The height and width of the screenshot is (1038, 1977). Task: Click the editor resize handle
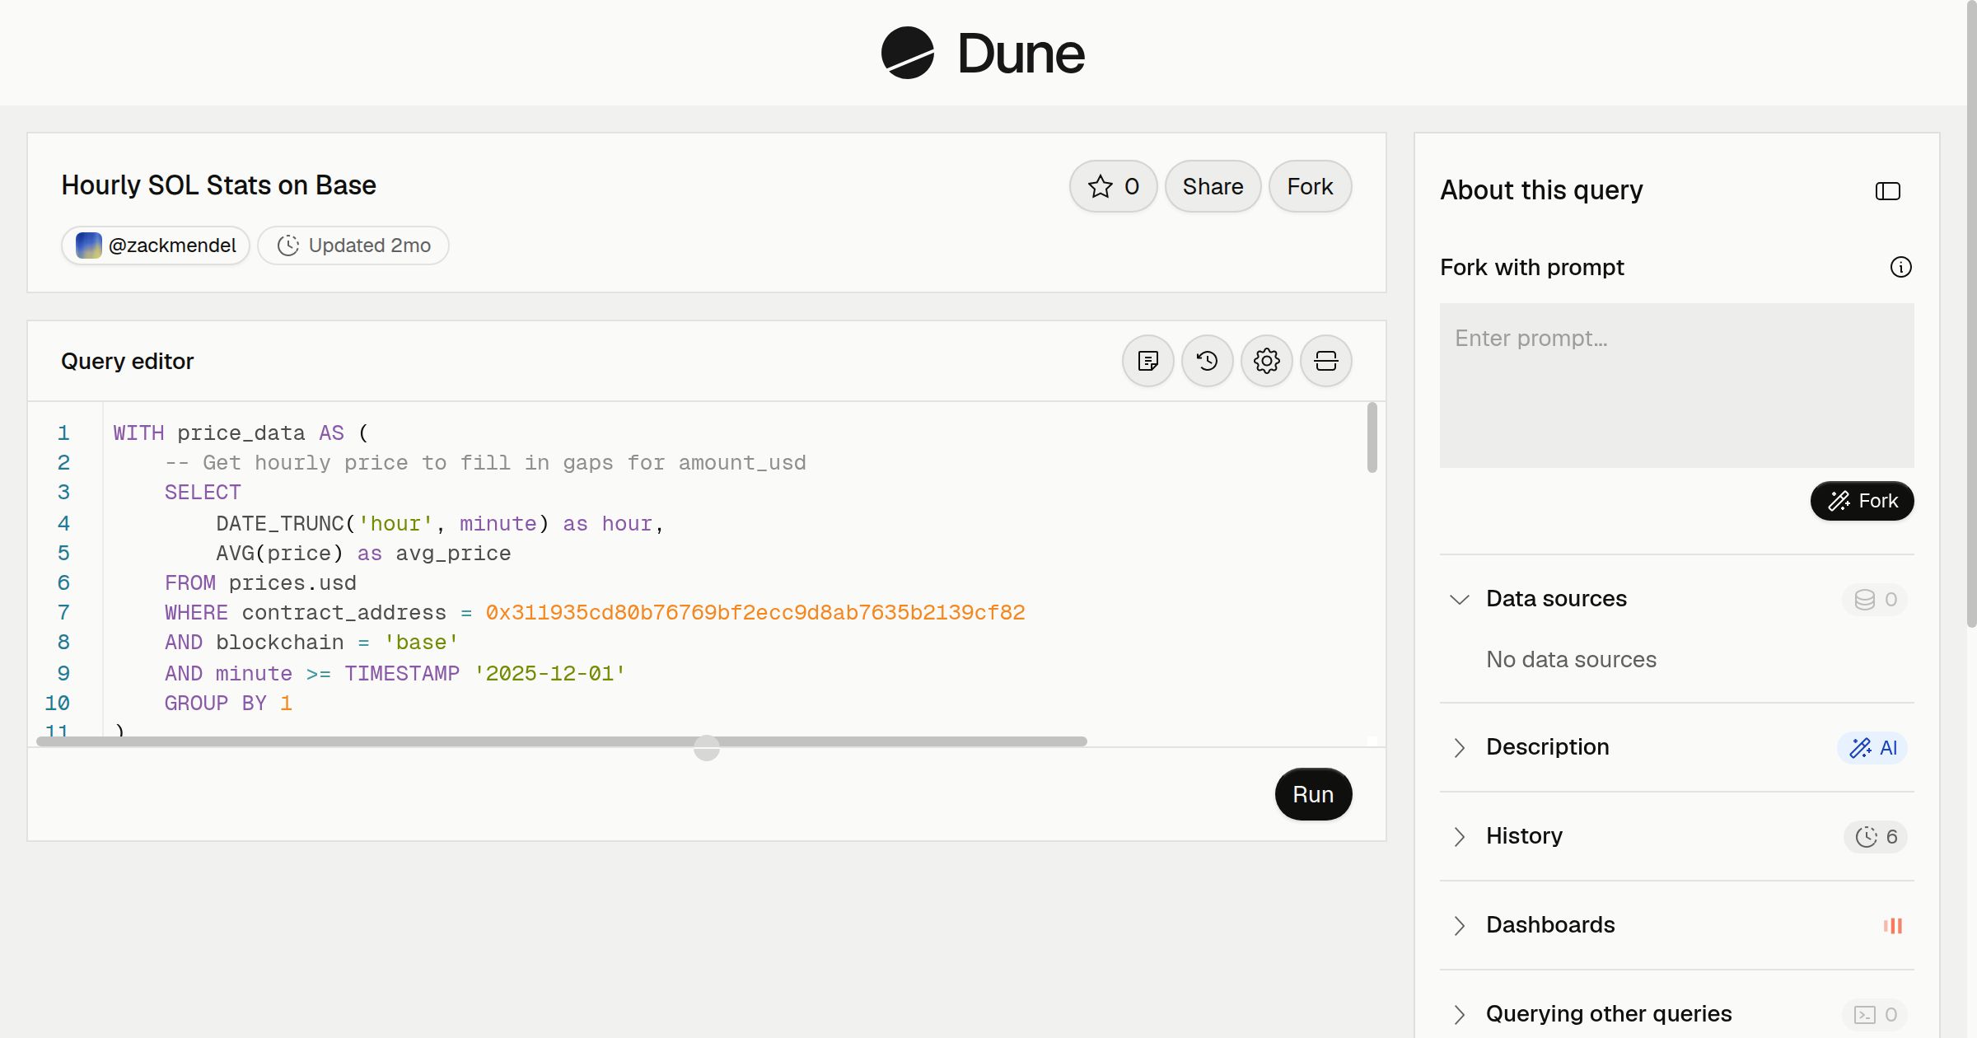tap(707, 748)
